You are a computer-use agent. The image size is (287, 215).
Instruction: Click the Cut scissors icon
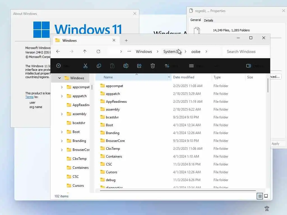click(85, 66)
